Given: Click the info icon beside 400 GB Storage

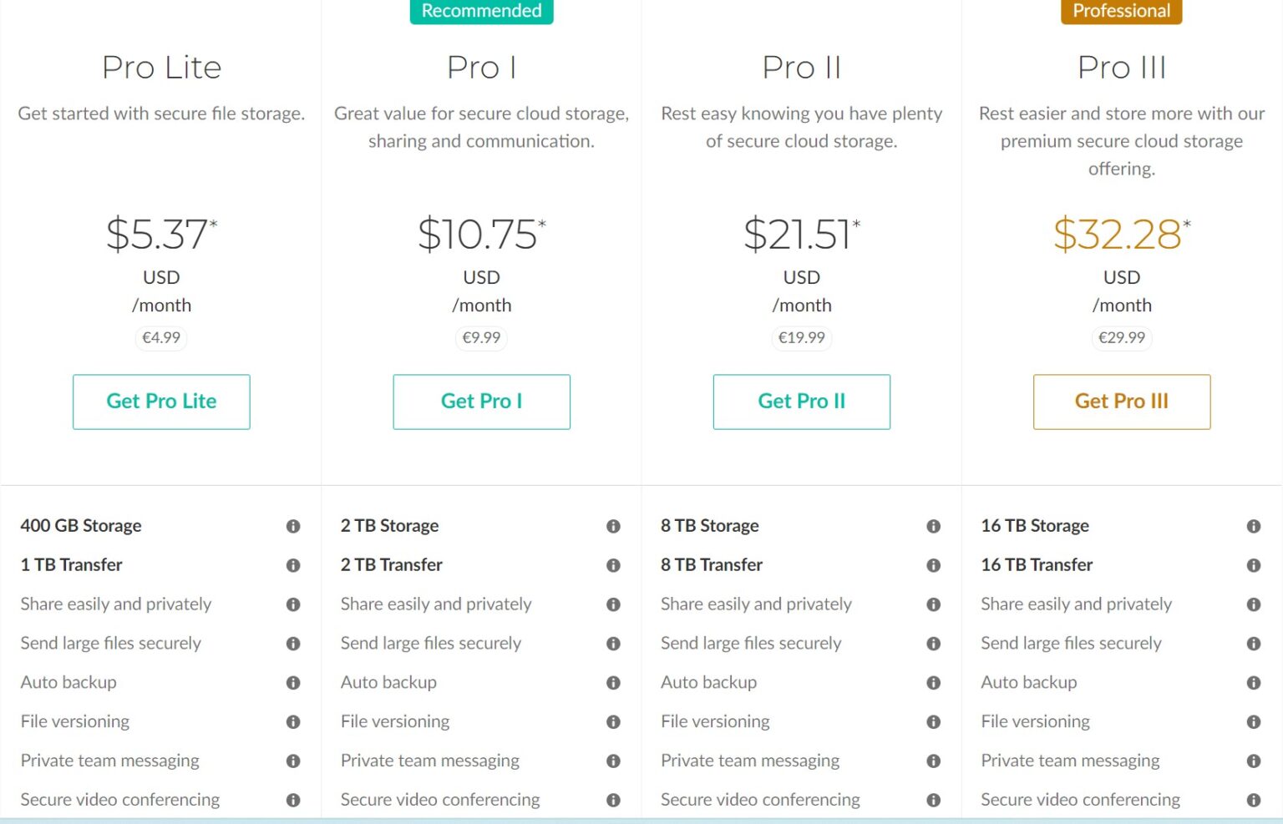Looking at the screenshot, I should click(293, 526).
